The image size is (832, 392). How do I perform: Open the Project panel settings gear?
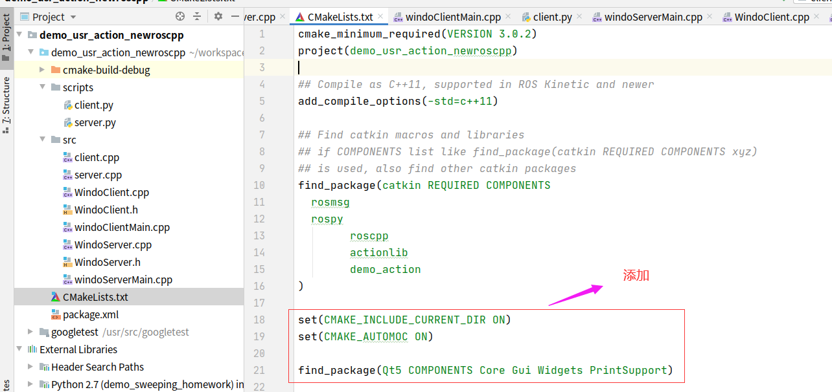218,16
